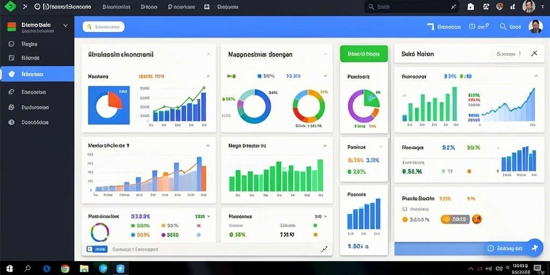550x275 pixels.
Task: Expand the sidebar workspace dropdown chevron
Action: coord(65,25)
